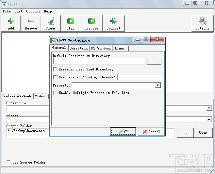Select the Output Details tab
The height and width of the screenshot is (174, 215).
pyautogui.click(x=17, y=95)
